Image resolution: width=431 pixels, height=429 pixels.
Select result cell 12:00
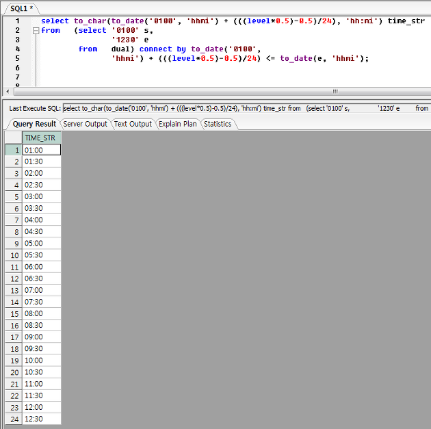(42, 407)
